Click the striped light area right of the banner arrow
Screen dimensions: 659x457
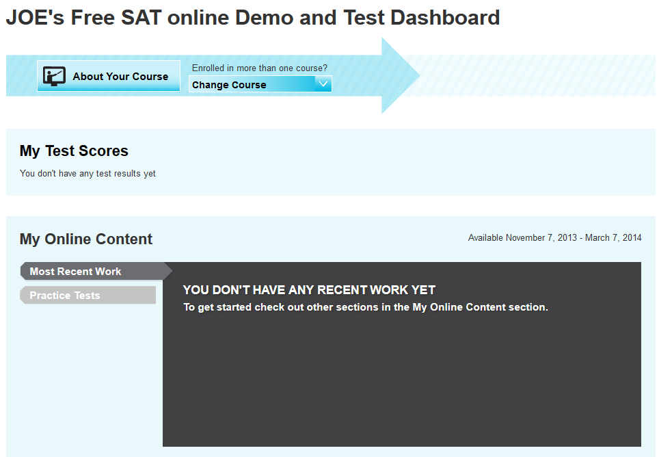540,75
